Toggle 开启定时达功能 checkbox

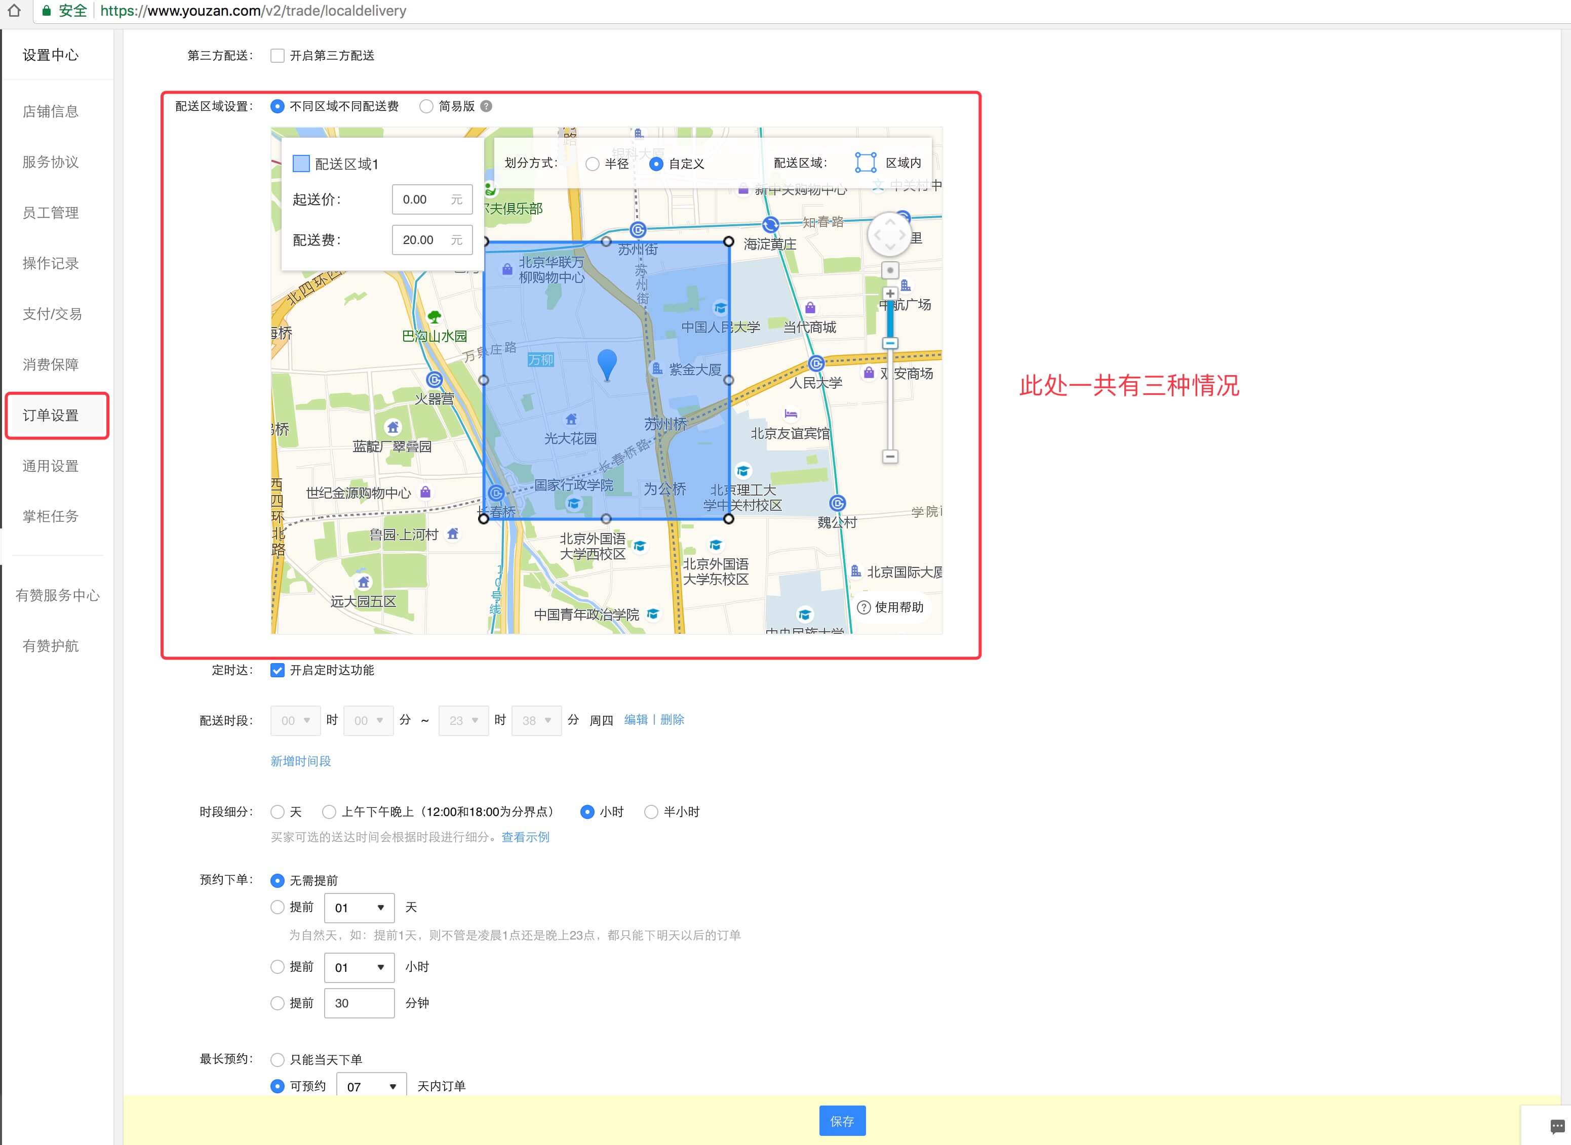tap(278, 670)
